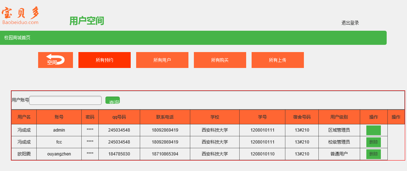Click the qq号码 column header
Screen dimensions: 407x171
[119, 117]
